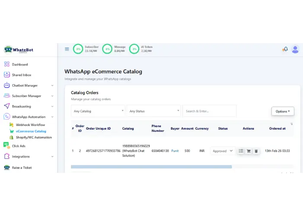Screen dimensions: 303x216
Task: Open the notifications bell
Action: click(285, 49)
